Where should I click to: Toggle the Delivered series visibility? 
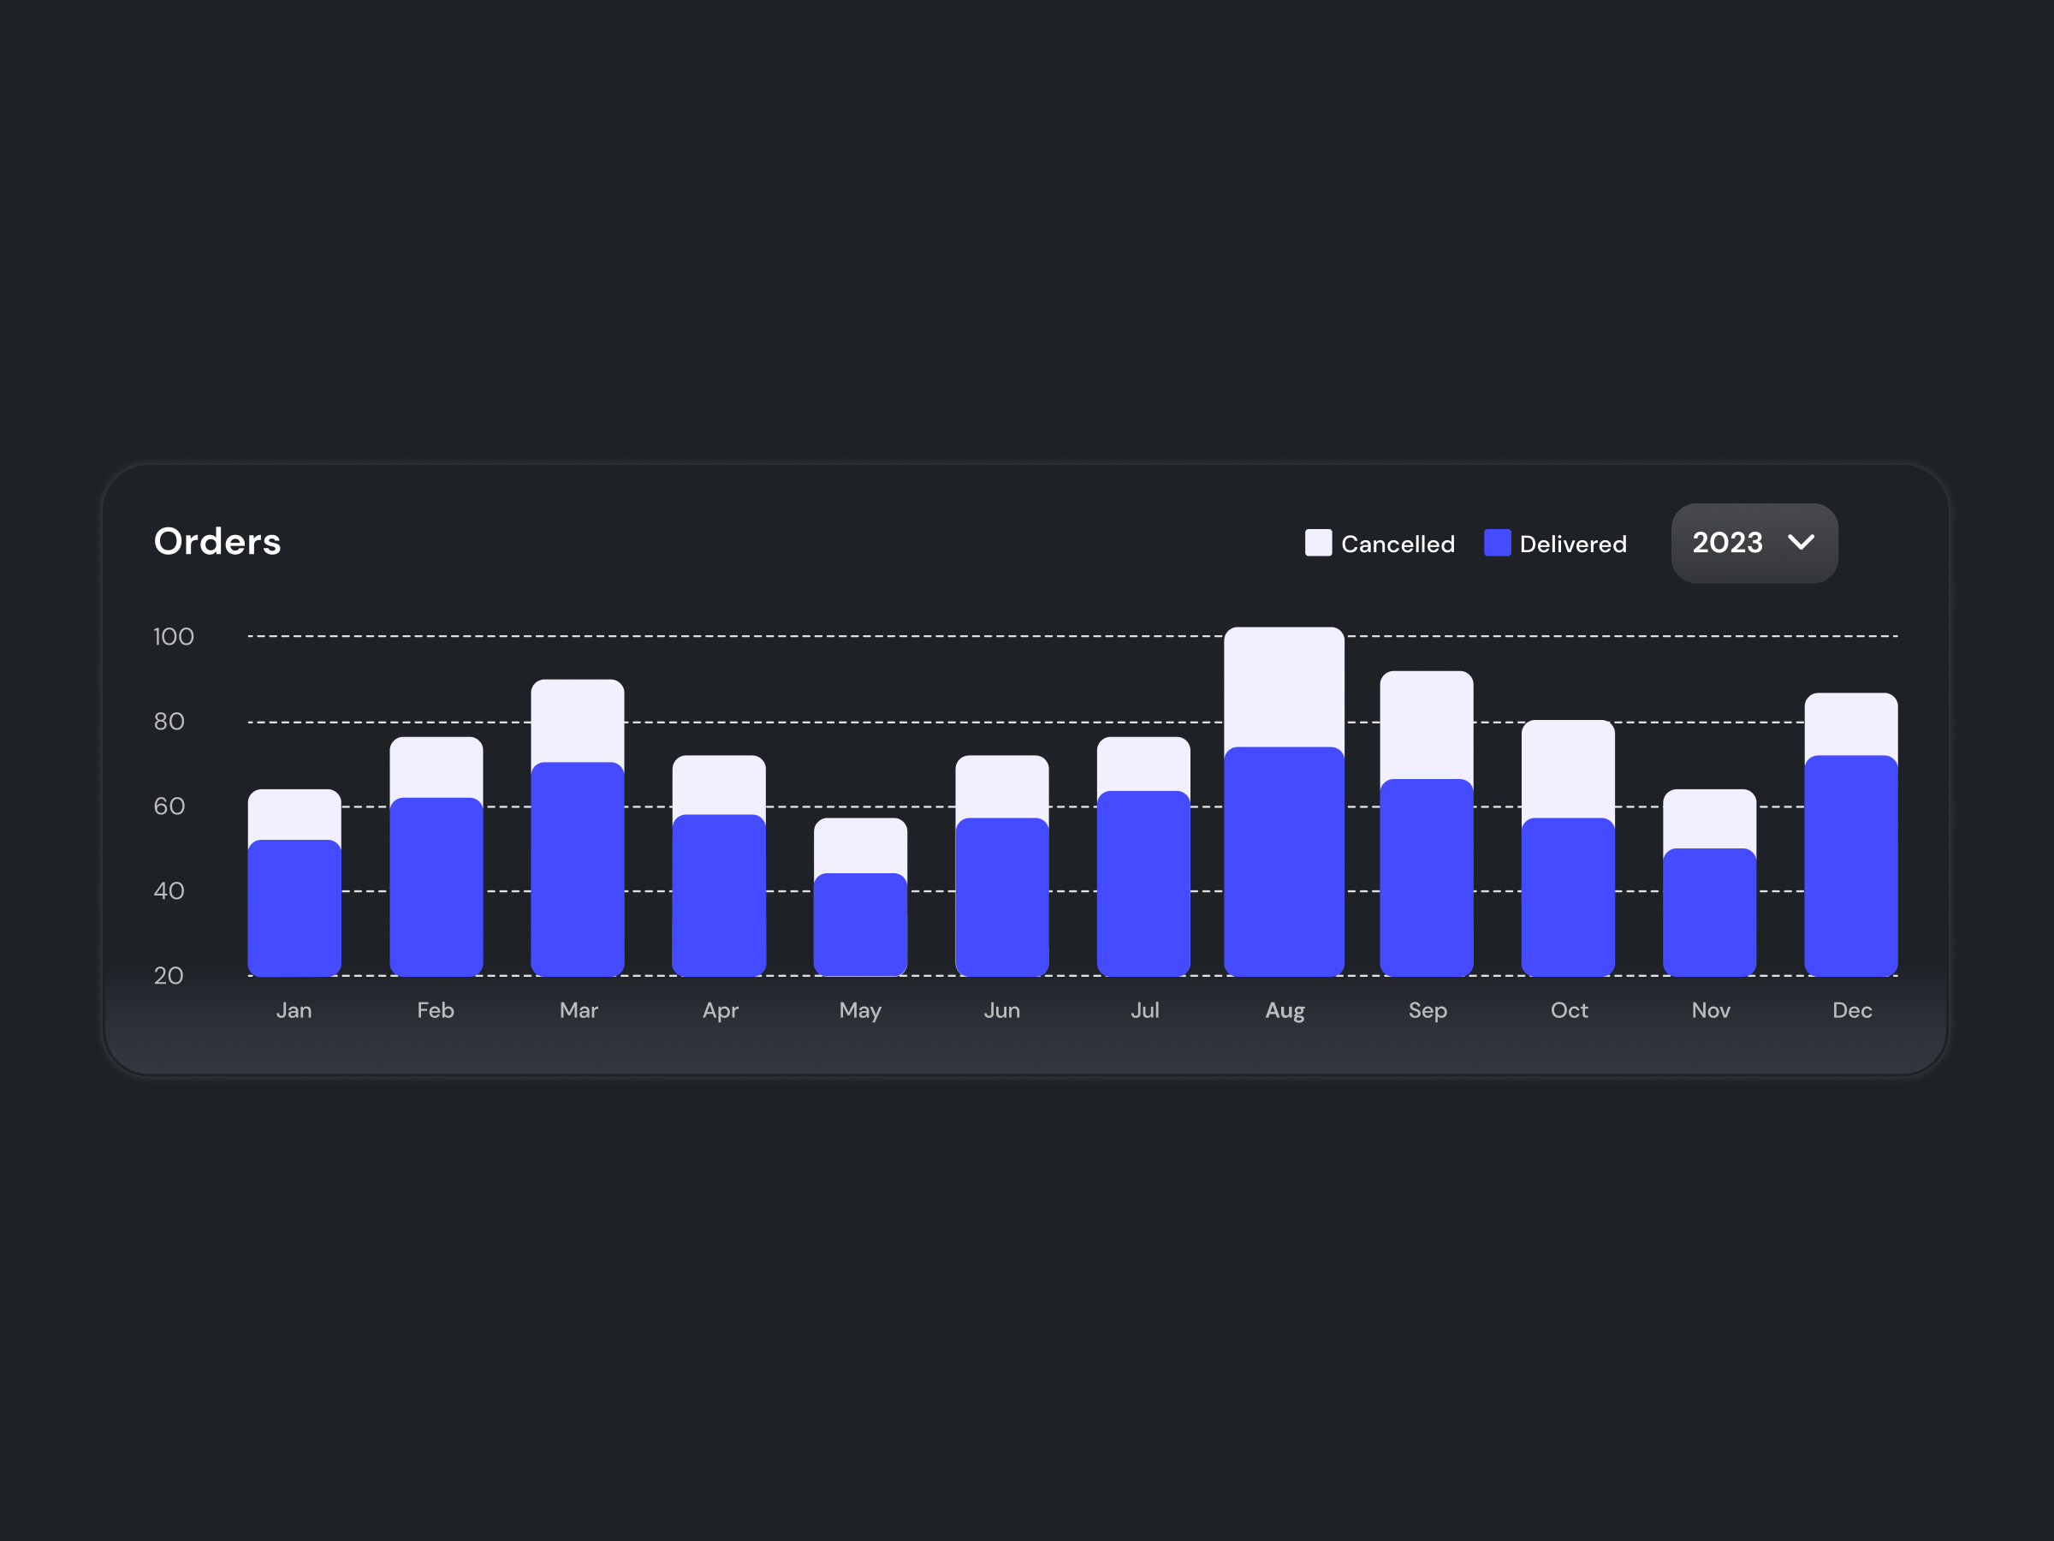click(x=1555, y=544)
